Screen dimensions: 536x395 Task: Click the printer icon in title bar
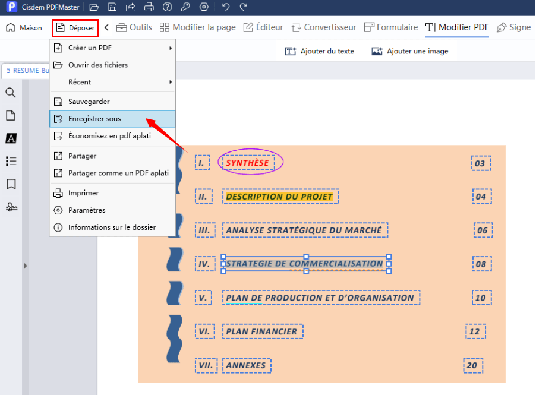coord(149,7)
